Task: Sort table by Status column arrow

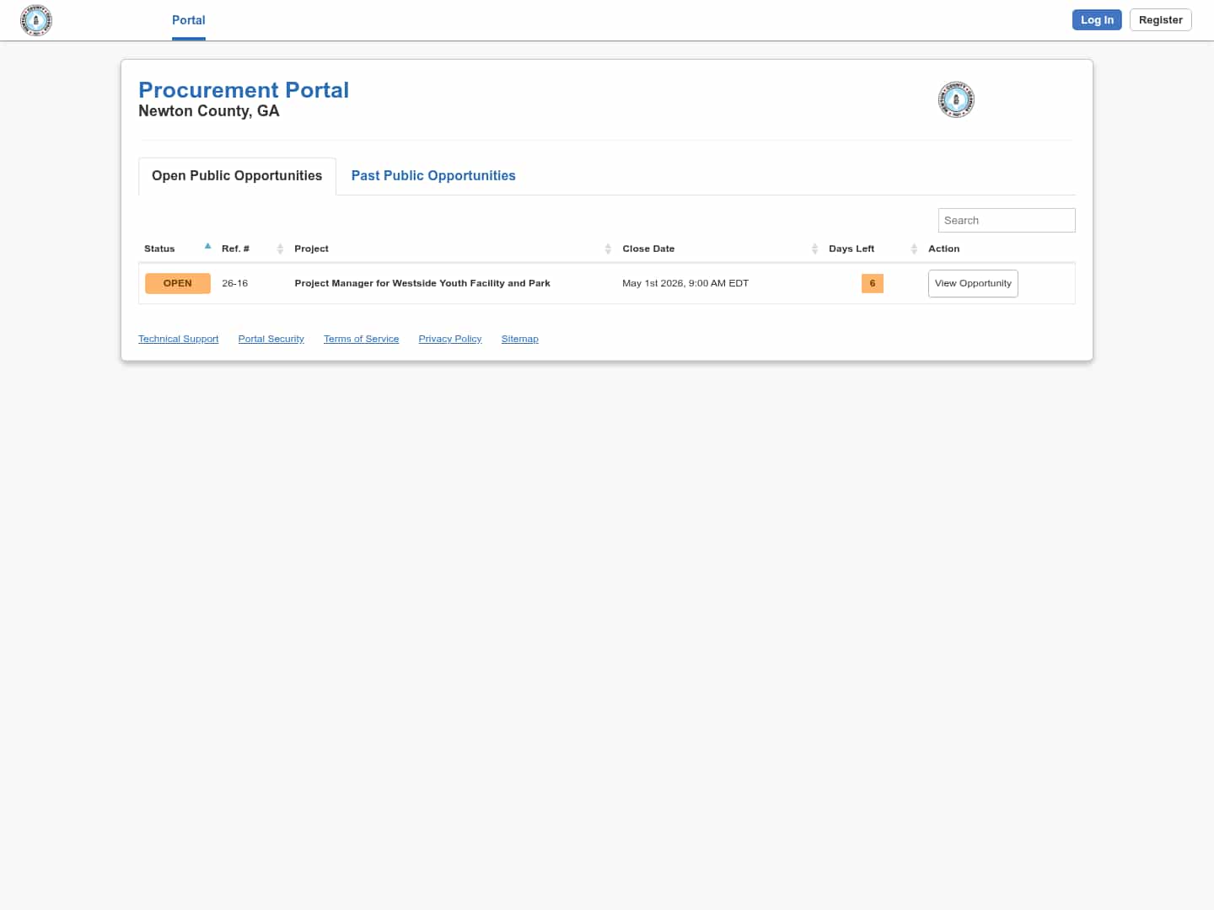Action: [207, 247]
